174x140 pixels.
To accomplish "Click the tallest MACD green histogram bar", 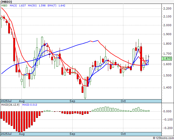I will click(105, 109).
